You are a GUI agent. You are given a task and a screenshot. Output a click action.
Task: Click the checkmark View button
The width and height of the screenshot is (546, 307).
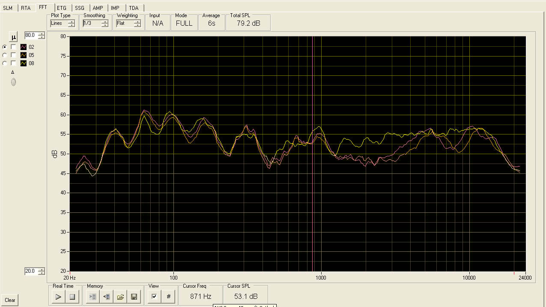pyautogui.click(x=154, y=296)
